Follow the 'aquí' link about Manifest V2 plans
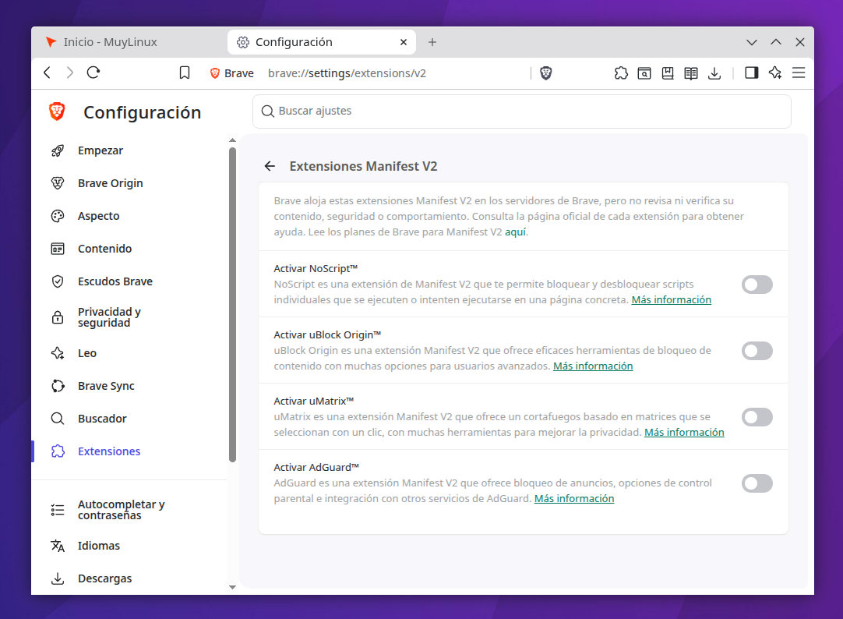This screenshot has width=843, height=619. (515, 232)
